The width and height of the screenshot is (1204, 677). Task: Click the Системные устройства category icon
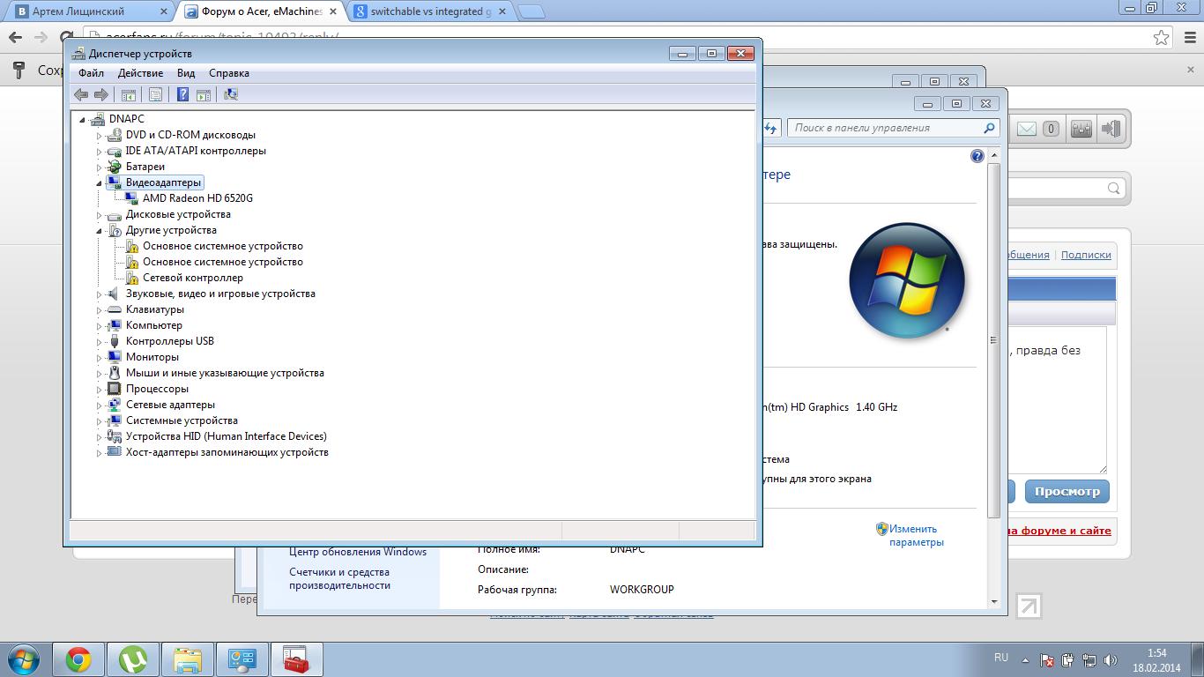(x=114, y=420)
